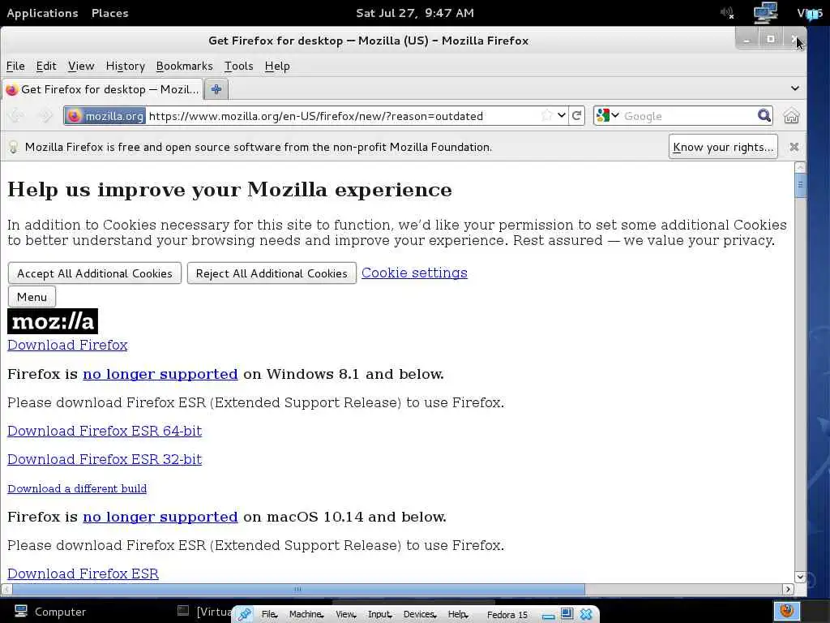Click the mozilla.org site identity badge
This screenshot has width=830, height=623.
coord(105,116)
